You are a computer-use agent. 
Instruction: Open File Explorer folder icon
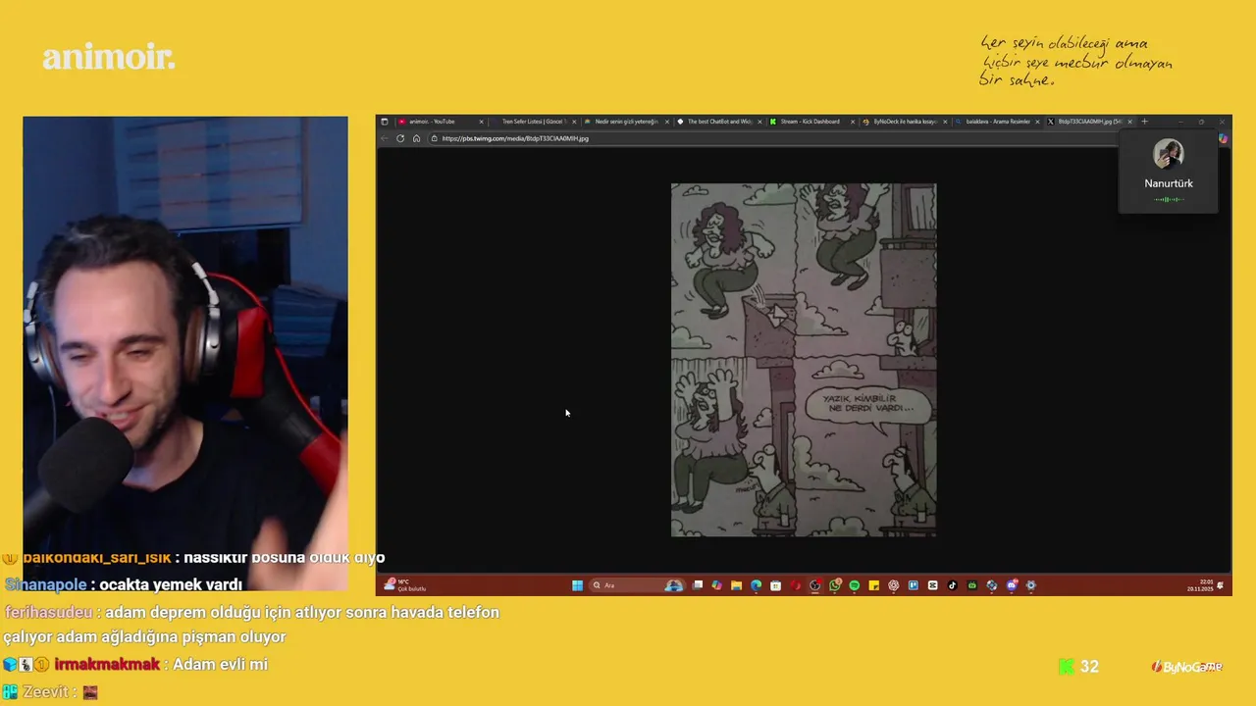(737, 585)
